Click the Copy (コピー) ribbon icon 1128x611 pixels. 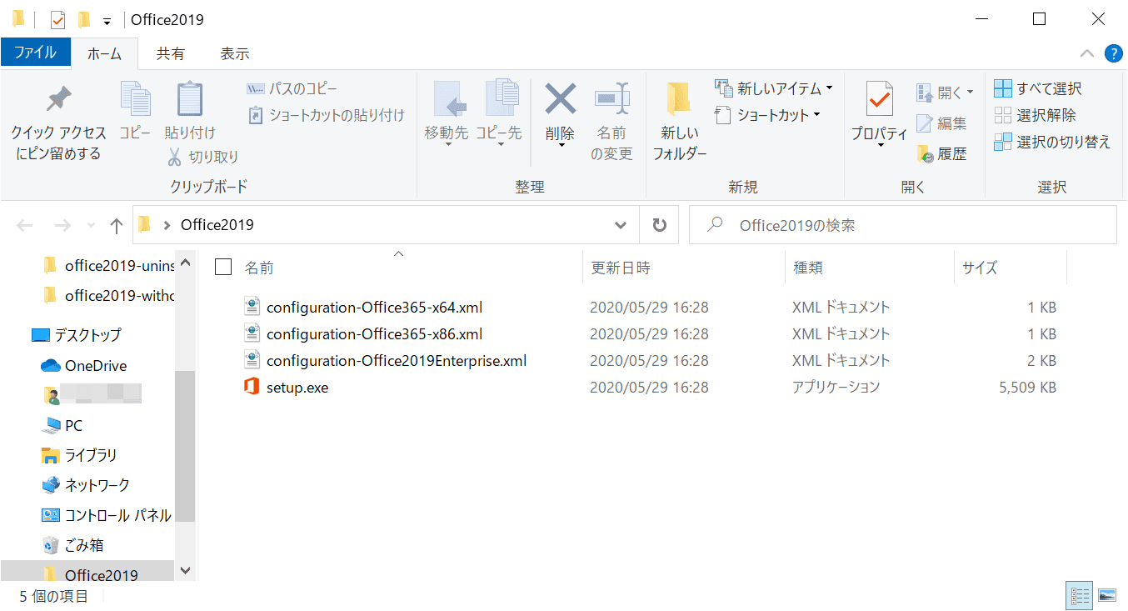135,99
